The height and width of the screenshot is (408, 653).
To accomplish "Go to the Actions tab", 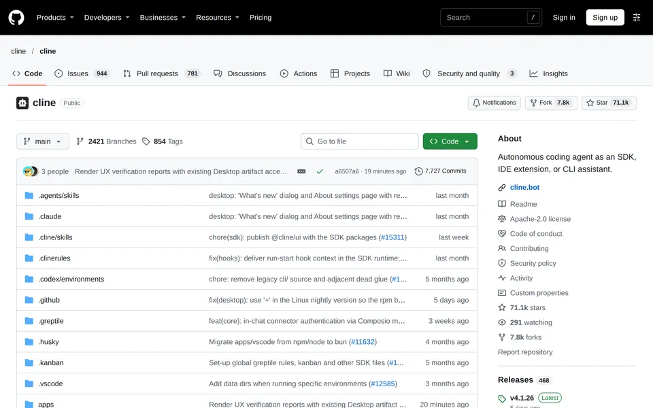I will 299,73.
